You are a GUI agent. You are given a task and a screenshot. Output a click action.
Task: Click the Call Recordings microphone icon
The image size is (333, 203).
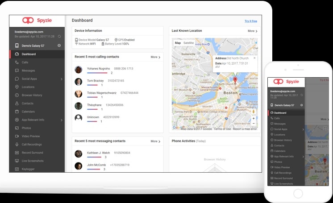tap(17, 145)
